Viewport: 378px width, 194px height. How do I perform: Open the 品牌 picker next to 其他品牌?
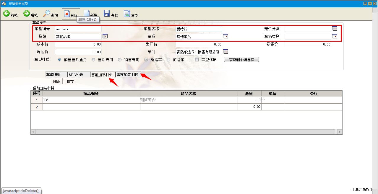click(105, 36)
